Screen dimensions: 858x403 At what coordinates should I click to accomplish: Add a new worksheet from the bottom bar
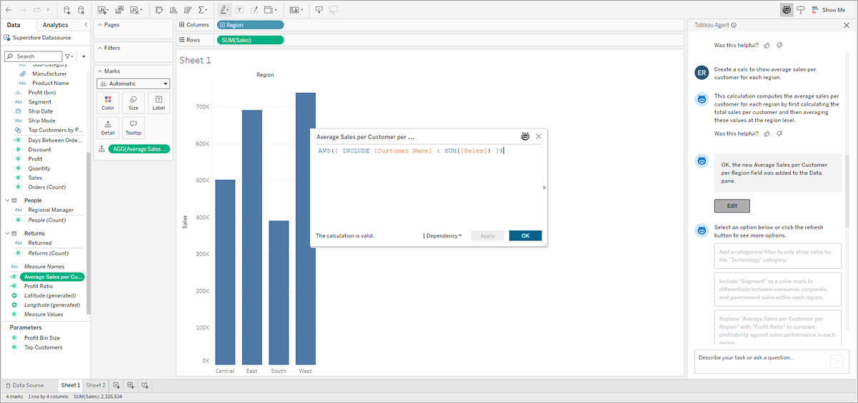pyautogui.click(x=117, y=385)
